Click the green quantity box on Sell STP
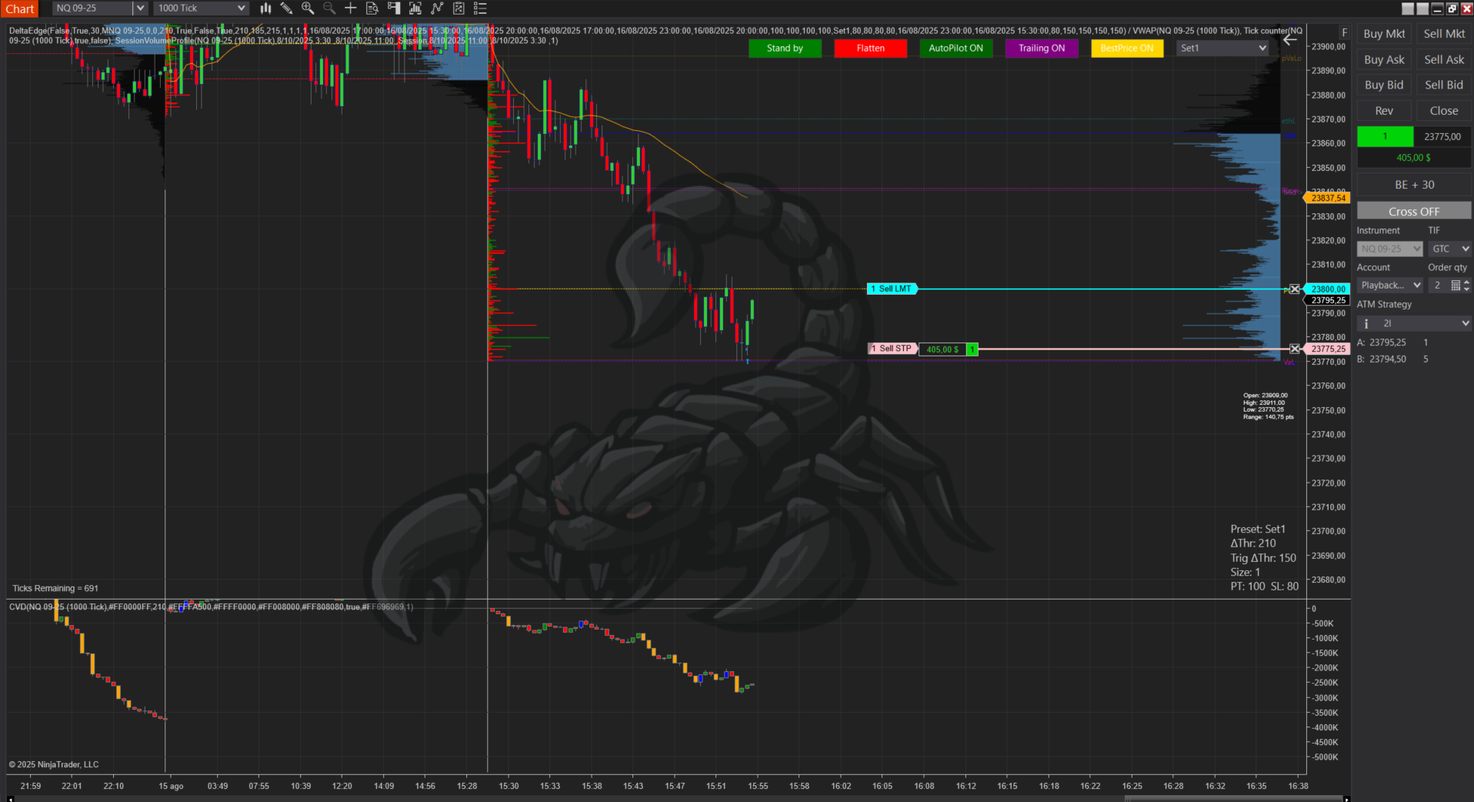The image size is (1474, 802). (x=972, y=349)
